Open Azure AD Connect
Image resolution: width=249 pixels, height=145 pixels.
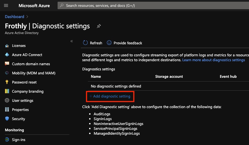pyautogui.click(x=27, y=55)
